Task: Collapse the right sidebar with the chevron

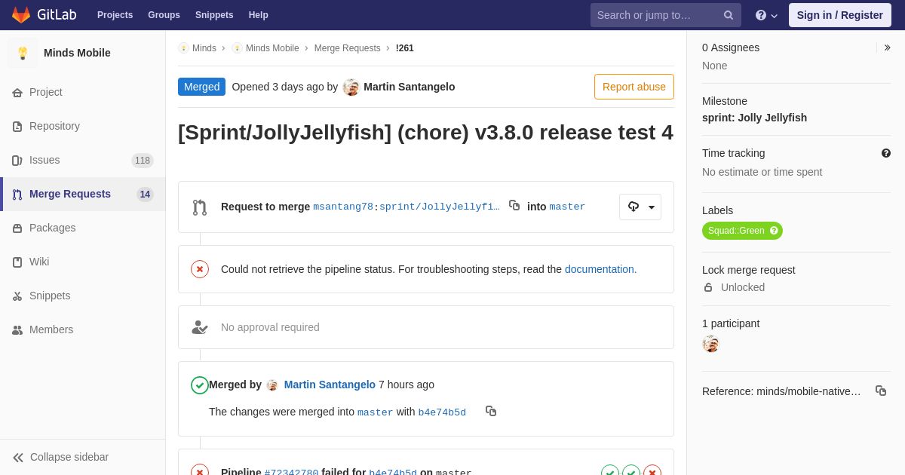Action: (x=887, y=47)
